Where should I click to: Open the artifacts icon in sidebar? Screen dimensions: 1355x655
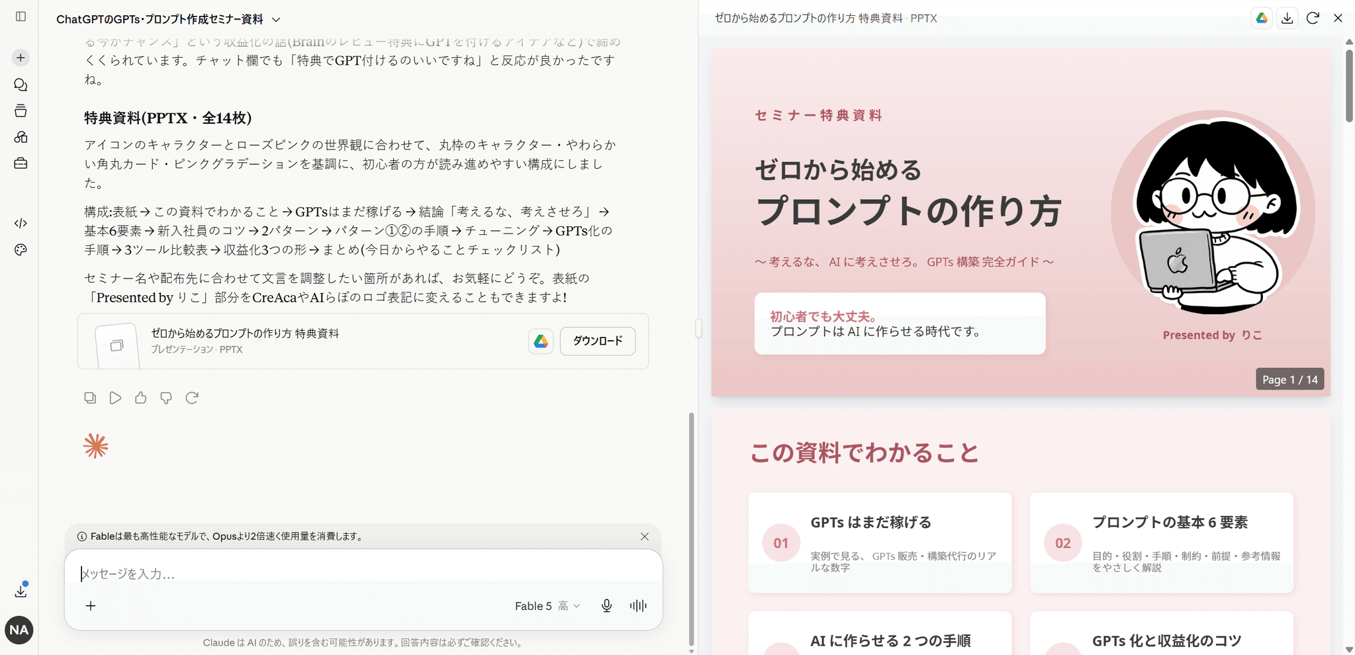click(x=21, y=137)
